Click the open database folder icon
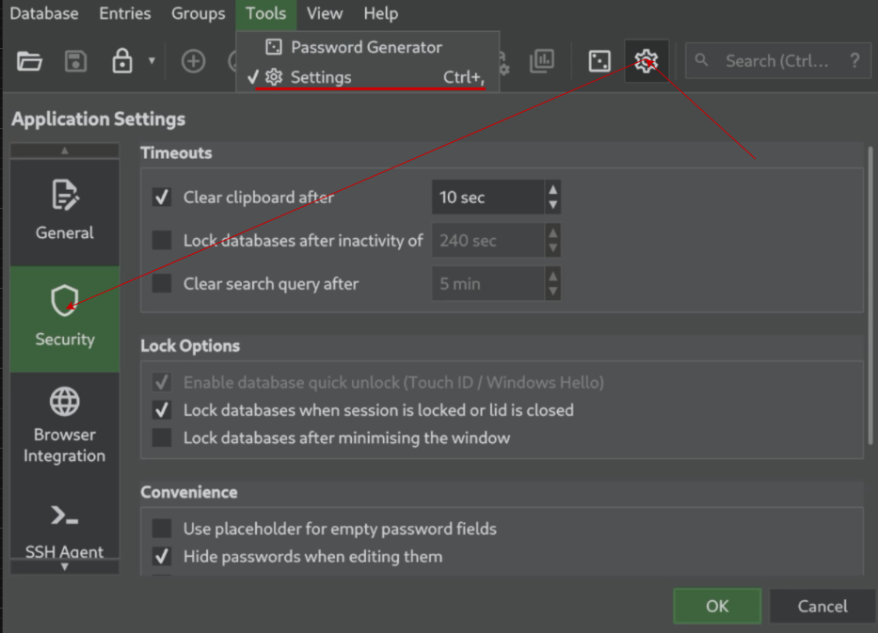This screenshot has width=878, height=633. point(30,62)
